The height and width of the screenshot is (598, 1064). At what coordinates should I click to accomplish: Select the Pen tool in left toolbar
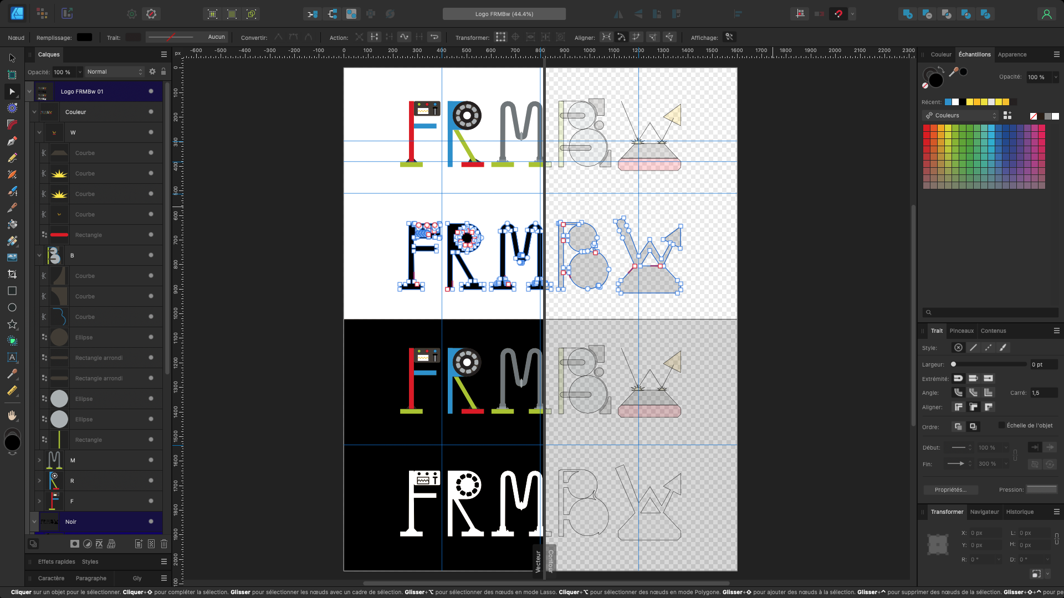pos(12,141)
